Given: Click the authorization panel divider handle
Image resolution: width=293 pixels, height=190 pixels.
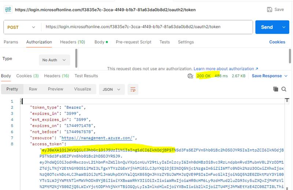Looking at the screenshot, I should [76, 58].
